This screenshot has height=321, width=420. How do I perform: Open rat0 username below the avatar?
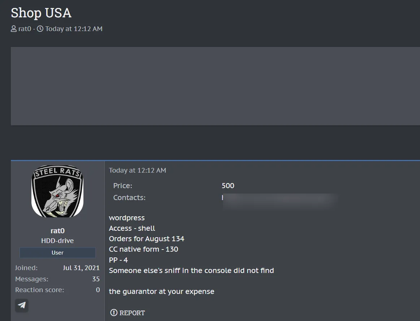pyautogui.click(x=57, y=231)
